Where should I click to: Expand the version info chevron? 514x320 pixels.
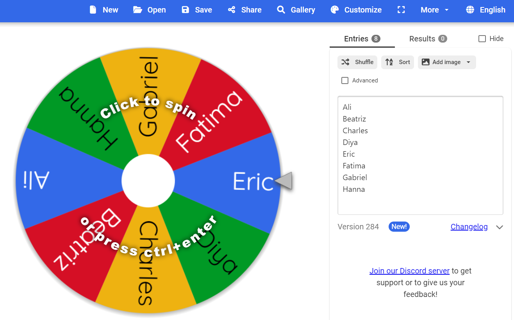tap(500, 227)
